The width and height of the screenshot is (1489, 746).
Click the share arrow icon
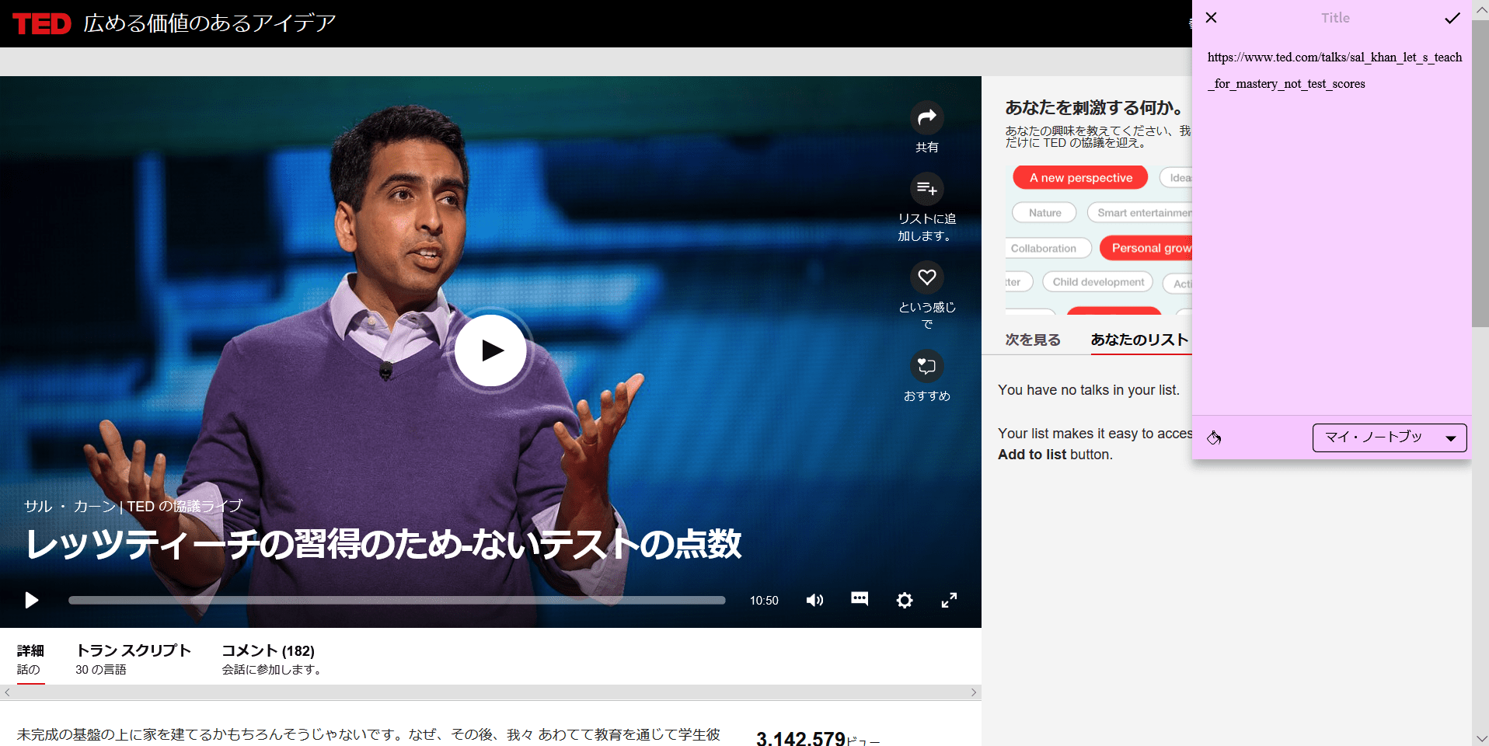(926, 118)
